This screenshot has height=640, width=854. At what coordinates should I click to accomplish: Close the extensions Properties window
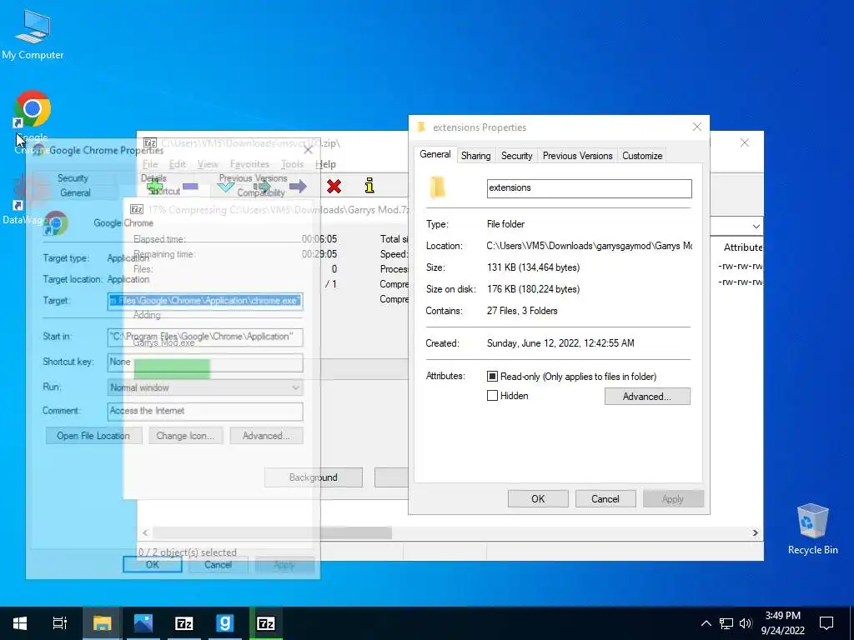696,127
